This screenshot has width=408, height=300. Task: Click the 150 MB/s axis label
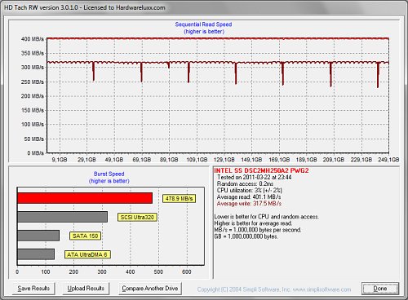pos(33,110)
